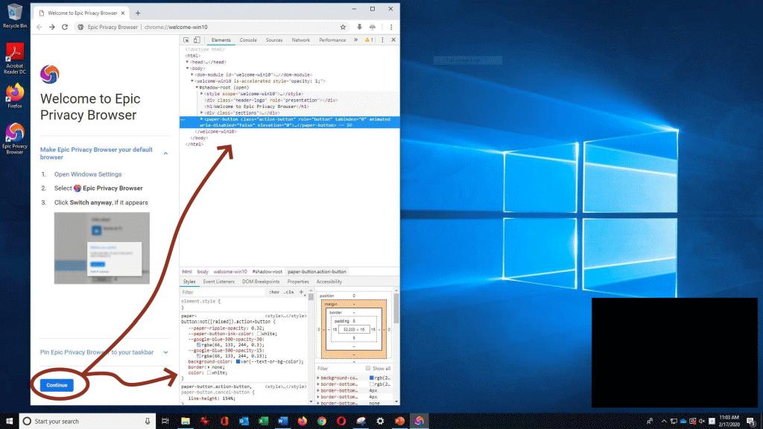
Task: Bookmark the page with the star icon
Action: point(343,28)
